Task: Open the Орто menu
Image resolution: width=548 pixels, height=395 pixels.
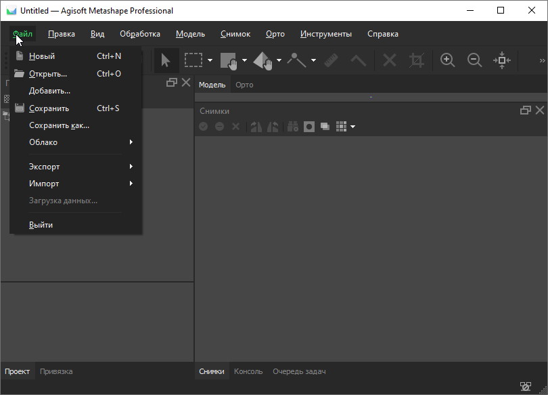Action: point(275,34)
